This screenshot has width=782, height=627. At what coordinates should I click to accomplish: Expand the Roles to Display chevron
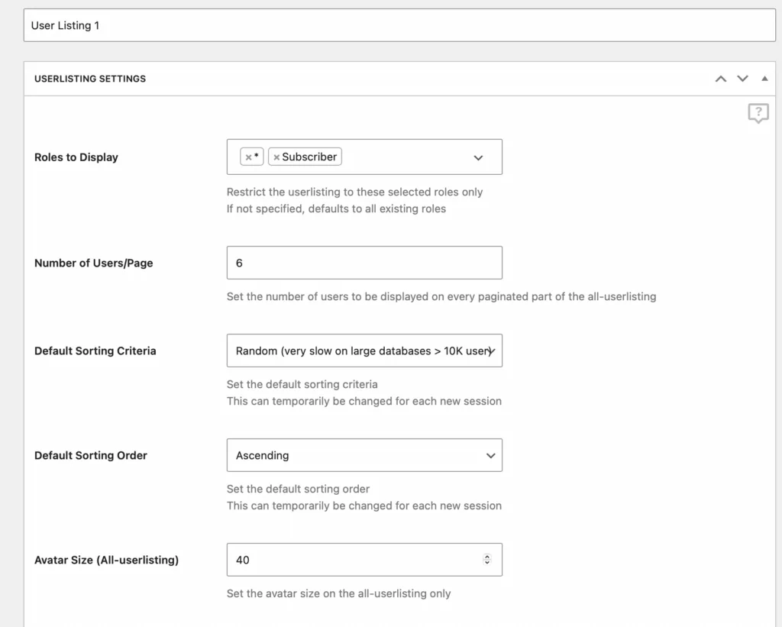pos(478,157)
